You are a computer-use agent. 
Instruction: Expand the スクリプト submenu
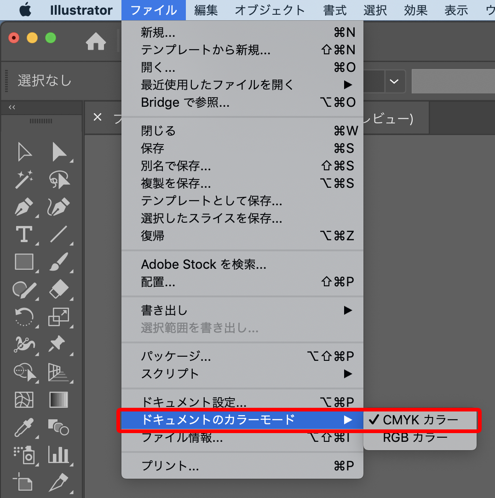pos(242,374)
